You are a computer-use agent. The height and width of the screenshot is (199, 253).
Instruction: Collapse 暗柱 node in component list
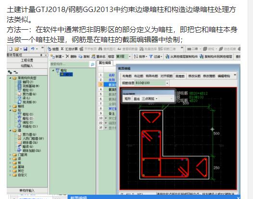coord(53,70)
